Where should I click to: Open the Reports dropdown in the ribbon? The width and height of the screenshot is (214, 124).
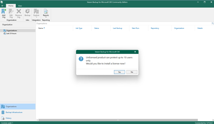[46, 13]
